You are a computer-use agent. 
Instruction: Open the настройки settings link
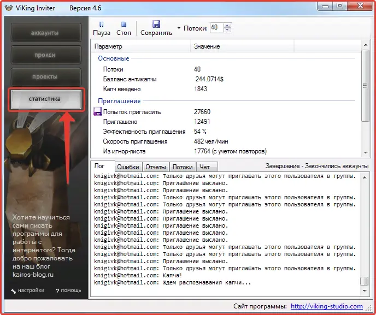pos(31,290)
